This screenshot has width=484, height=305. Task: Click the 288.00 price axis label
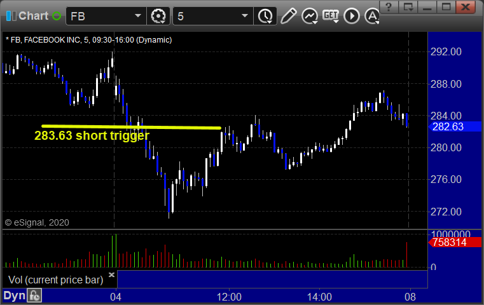(446, 84)
